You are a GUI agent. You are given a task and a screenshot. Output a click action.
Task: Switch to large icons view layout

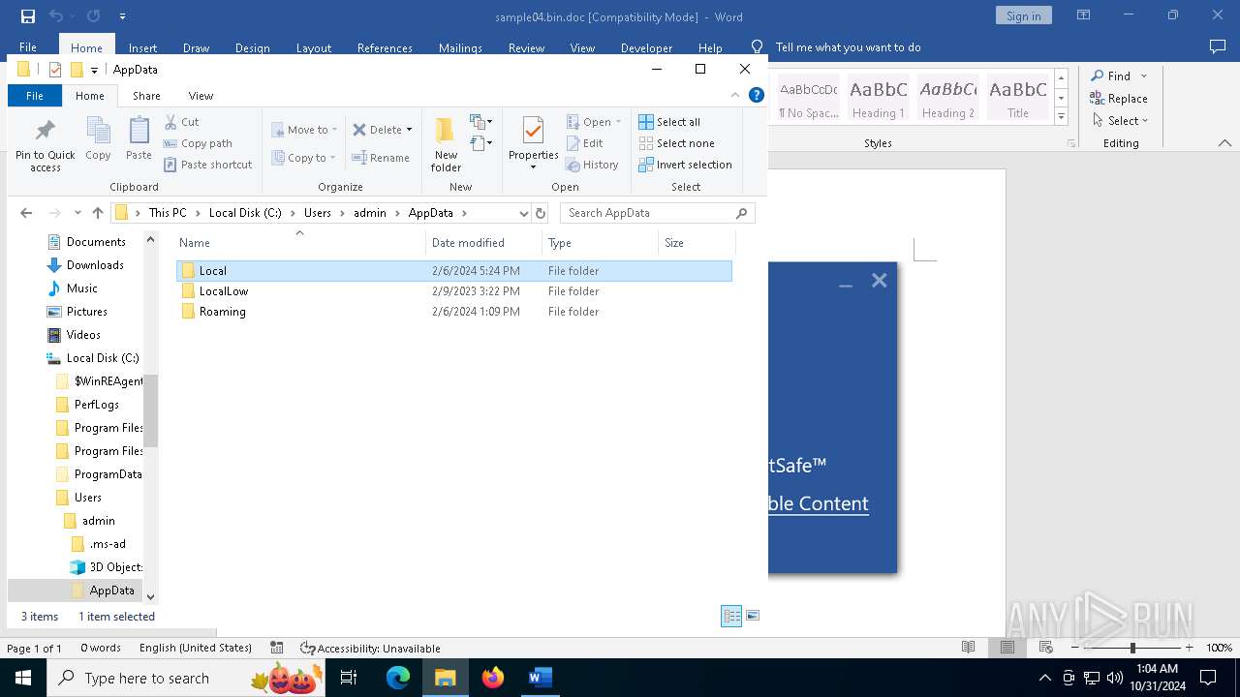[753, 616]
